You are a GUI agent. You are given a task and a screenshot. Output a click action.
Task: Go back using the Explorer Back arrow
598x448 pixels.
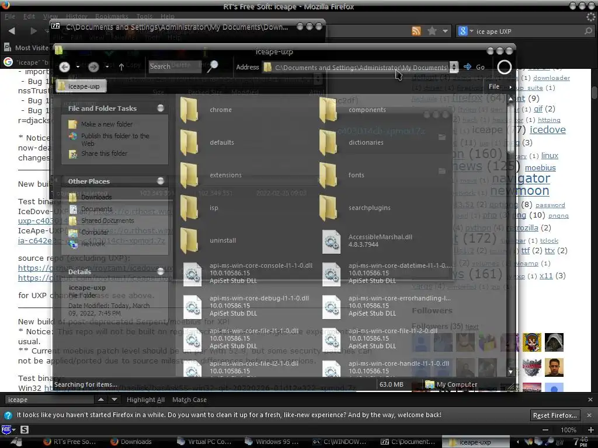pos(64,67)
